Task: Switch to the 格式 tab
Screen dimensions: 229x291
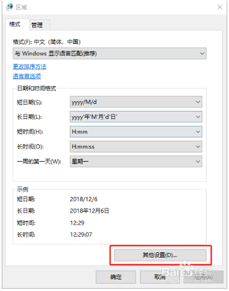Action: click(17, 24)
